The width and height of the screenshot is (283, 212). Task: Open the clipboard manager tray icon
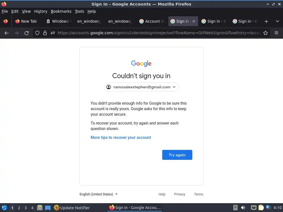(x=261, y=208)
